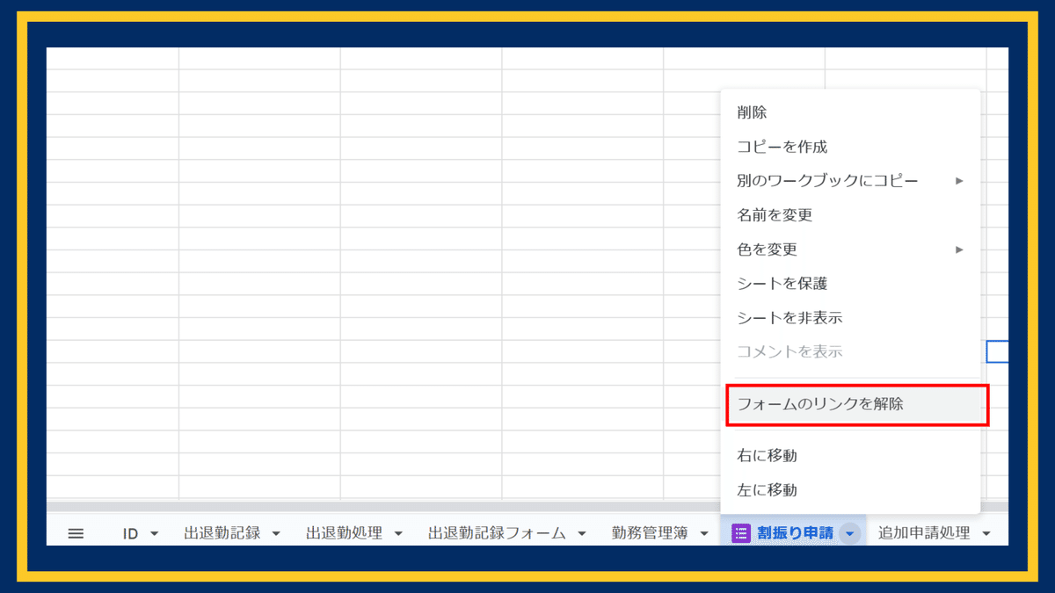1055x593 pixels.
Task: Expand arrow beside 別のワークブックにコピー
Action: [x=960, y=181]
